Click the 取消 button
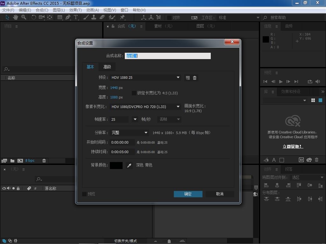The height and width of the screenshot is (244, 326). pos(220,194)
